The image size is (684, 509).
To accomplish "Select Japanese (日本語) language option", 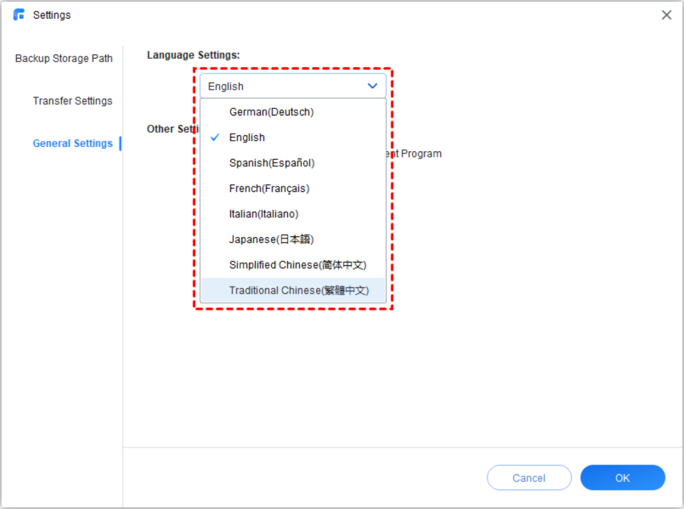I will (271, 239).
